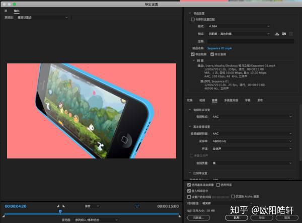Click the in-point triangle at timeline start
Viewport: 302px width, 223px height.
[4, 216]
